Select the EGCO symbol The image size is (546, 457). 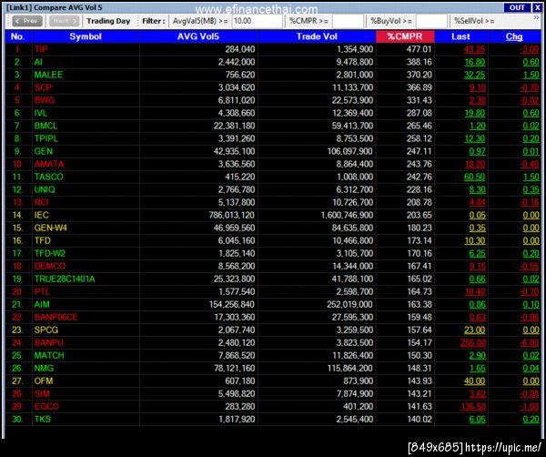coord(46,407)
